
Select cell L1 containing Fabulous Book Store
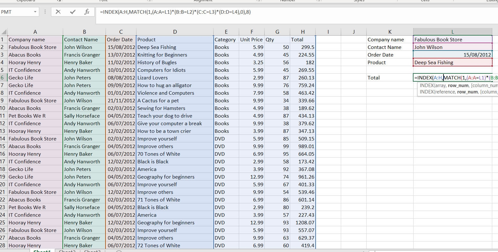452,39
